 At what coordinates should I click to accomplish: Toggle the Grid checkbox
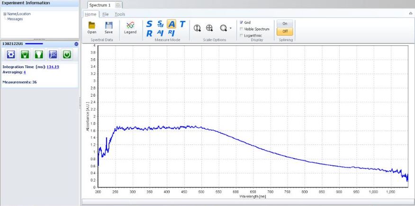click(x=242, y=22)
